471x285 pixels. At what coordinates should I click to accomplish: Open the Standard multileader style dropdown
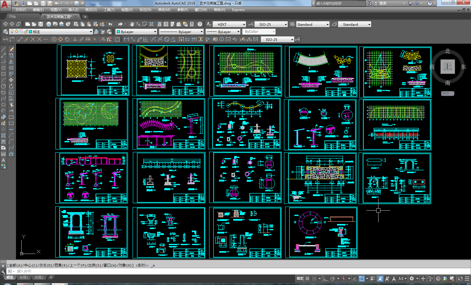pyautogui.click(x=355, y=24)
